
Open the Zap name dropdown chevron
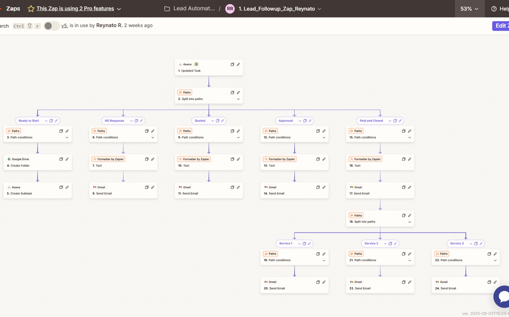point(319,9)
